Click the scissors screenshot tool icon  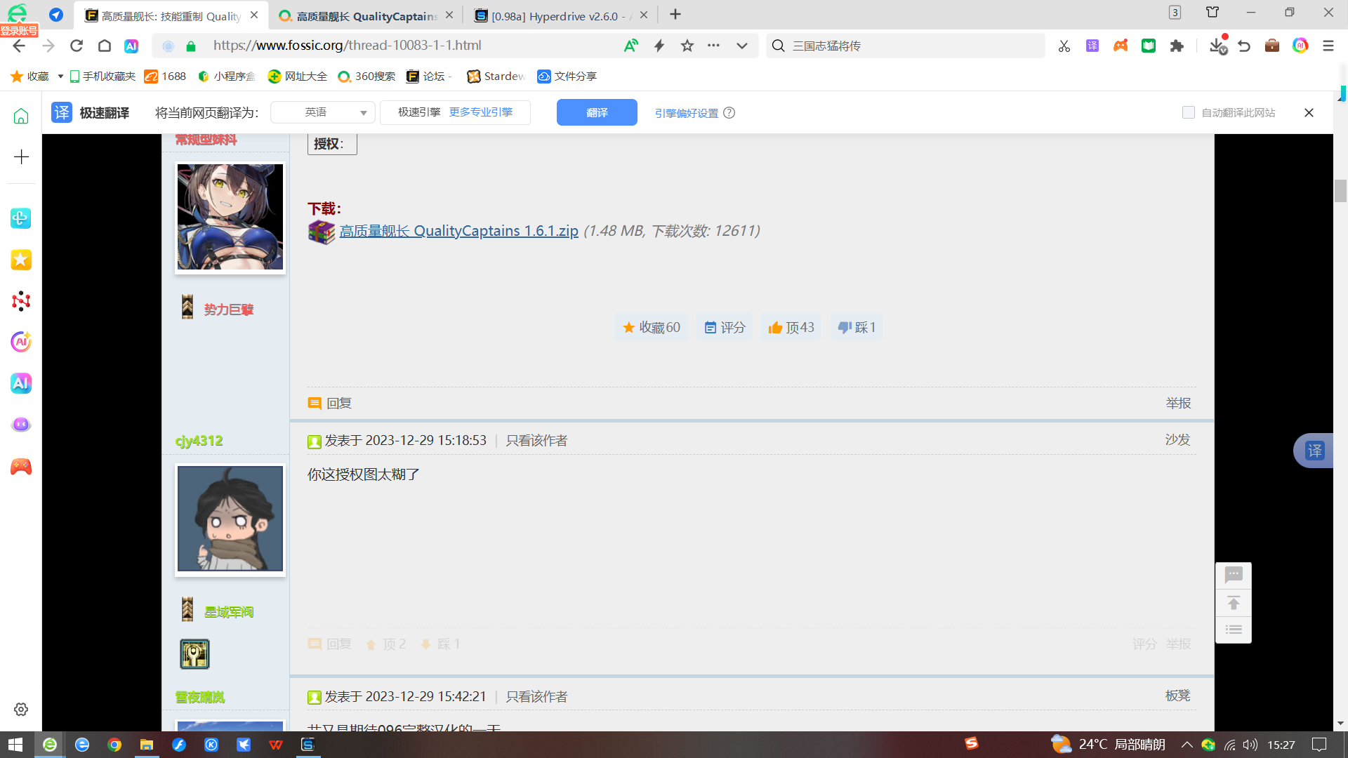(x=1064, y=46)
